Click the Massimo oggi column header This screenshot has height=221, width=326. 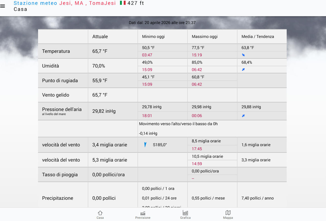point(205,37)
